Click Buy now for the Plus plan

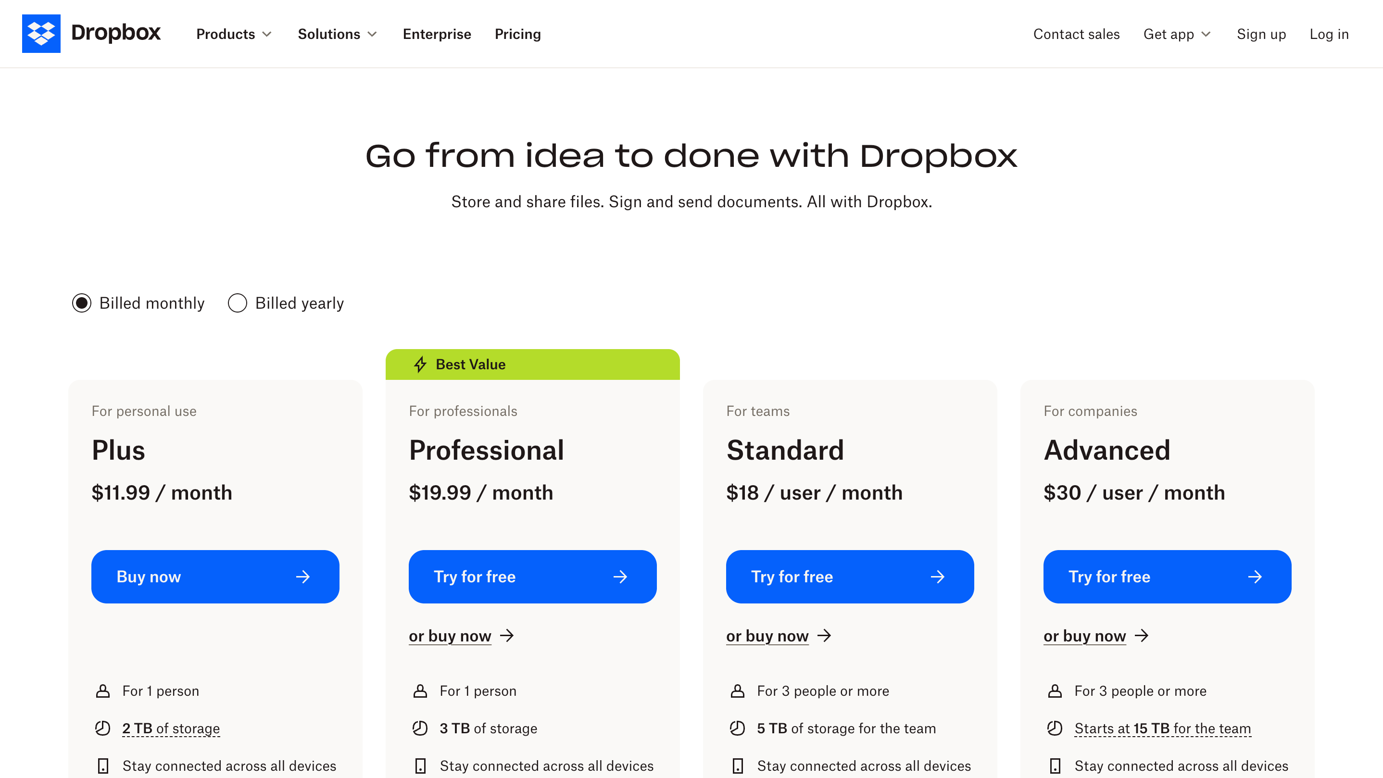pyautogui.click(x=215, y=577)
